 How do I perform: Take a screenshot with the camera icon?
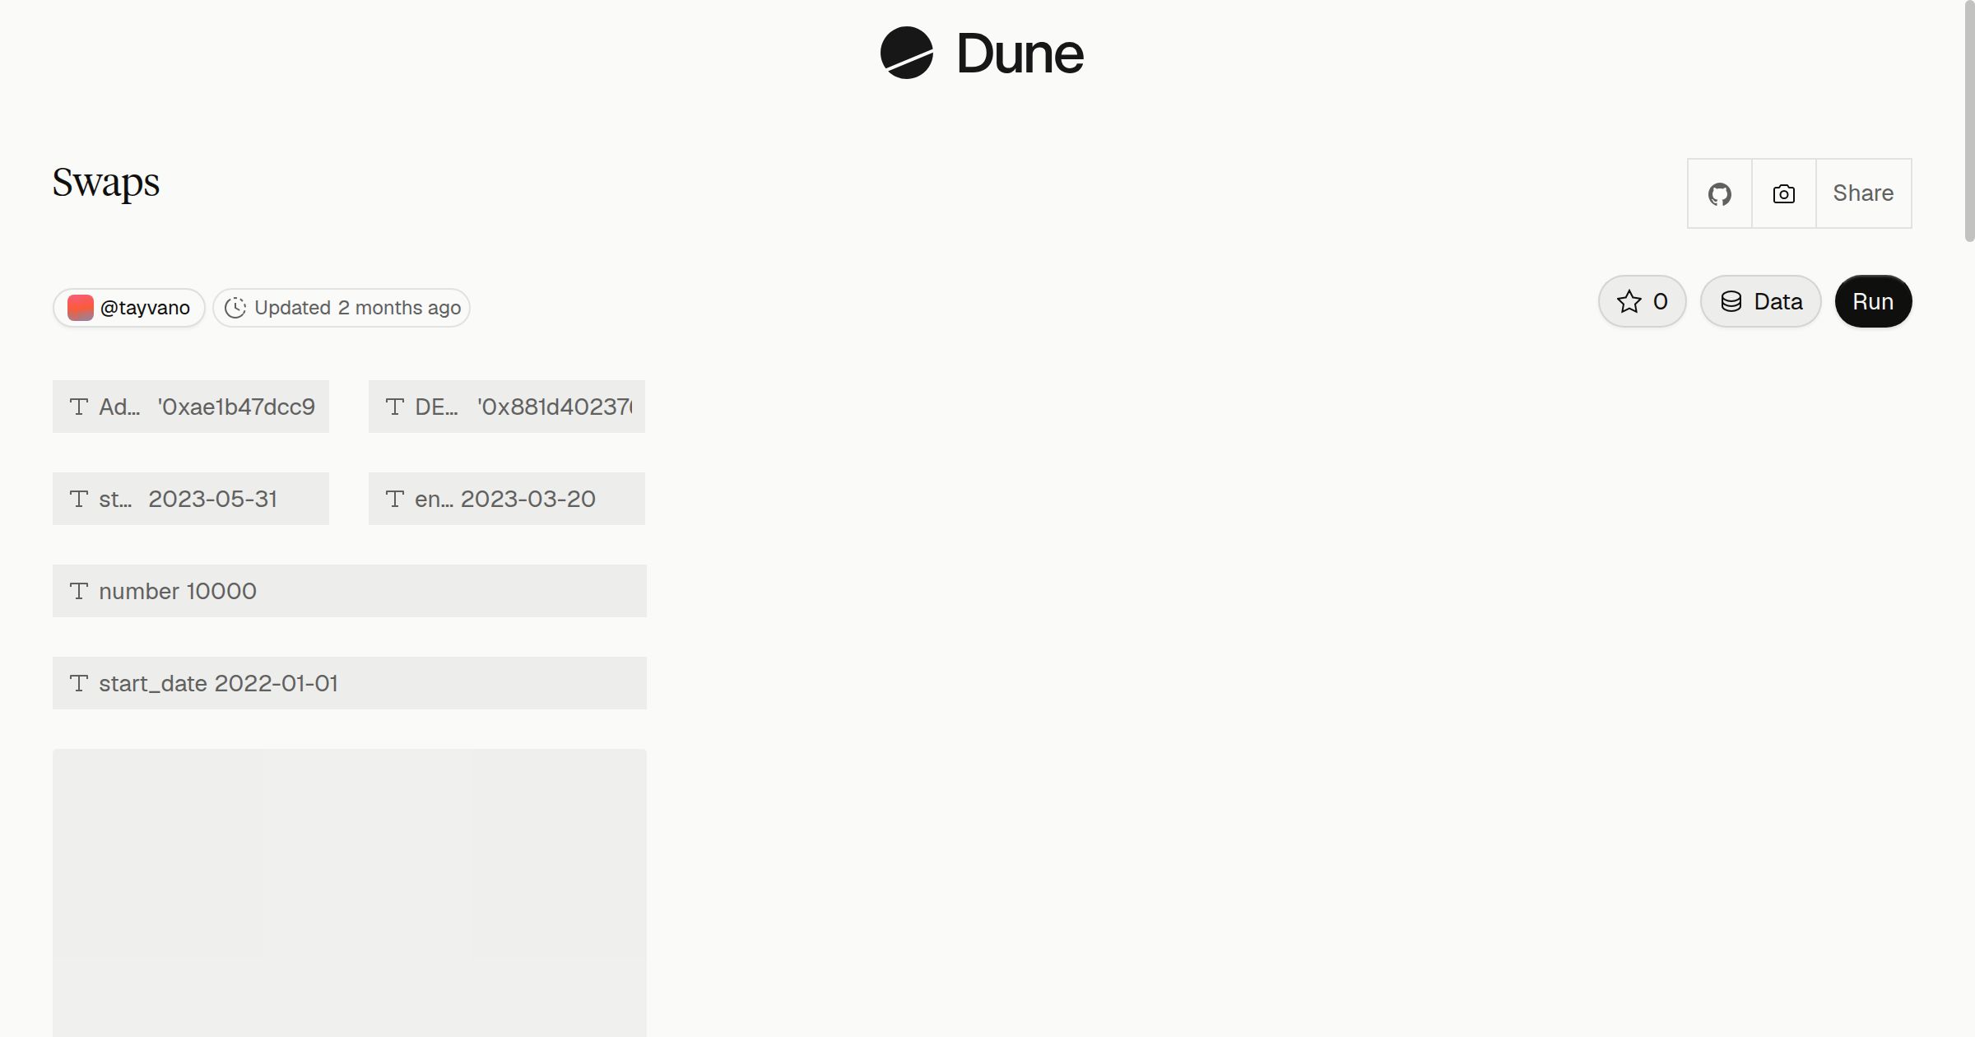click(1784, 193)
